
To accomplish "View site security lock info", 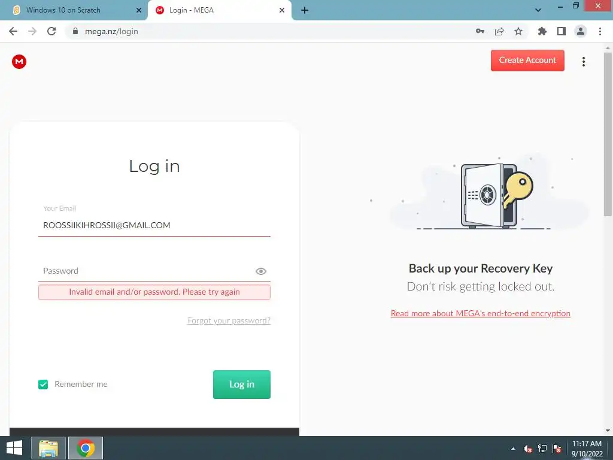I will pos(75,31).
